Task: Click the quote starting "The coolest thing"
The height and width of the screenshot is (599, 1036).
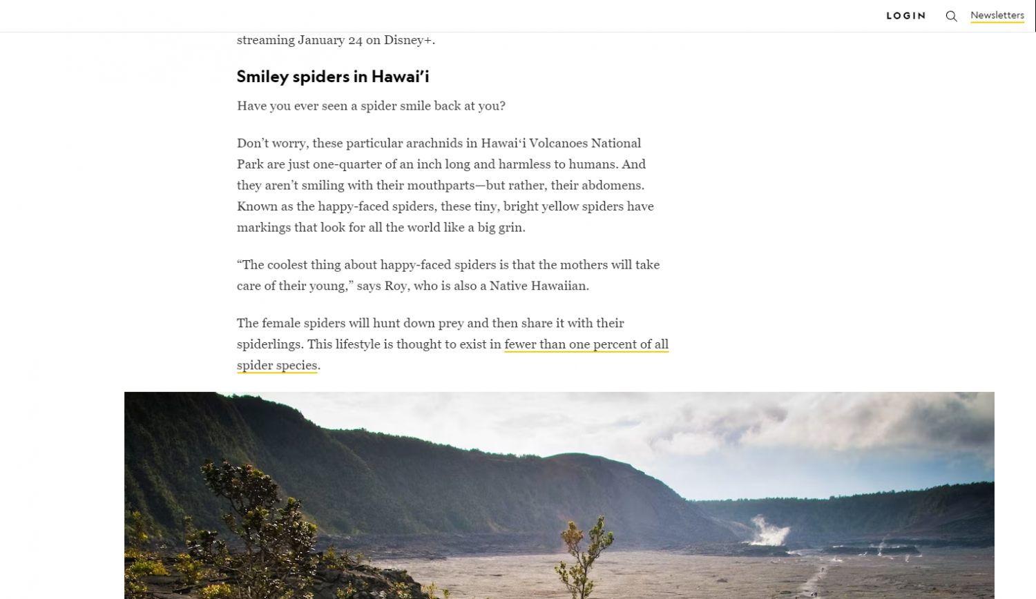Action: click(448, 275)
